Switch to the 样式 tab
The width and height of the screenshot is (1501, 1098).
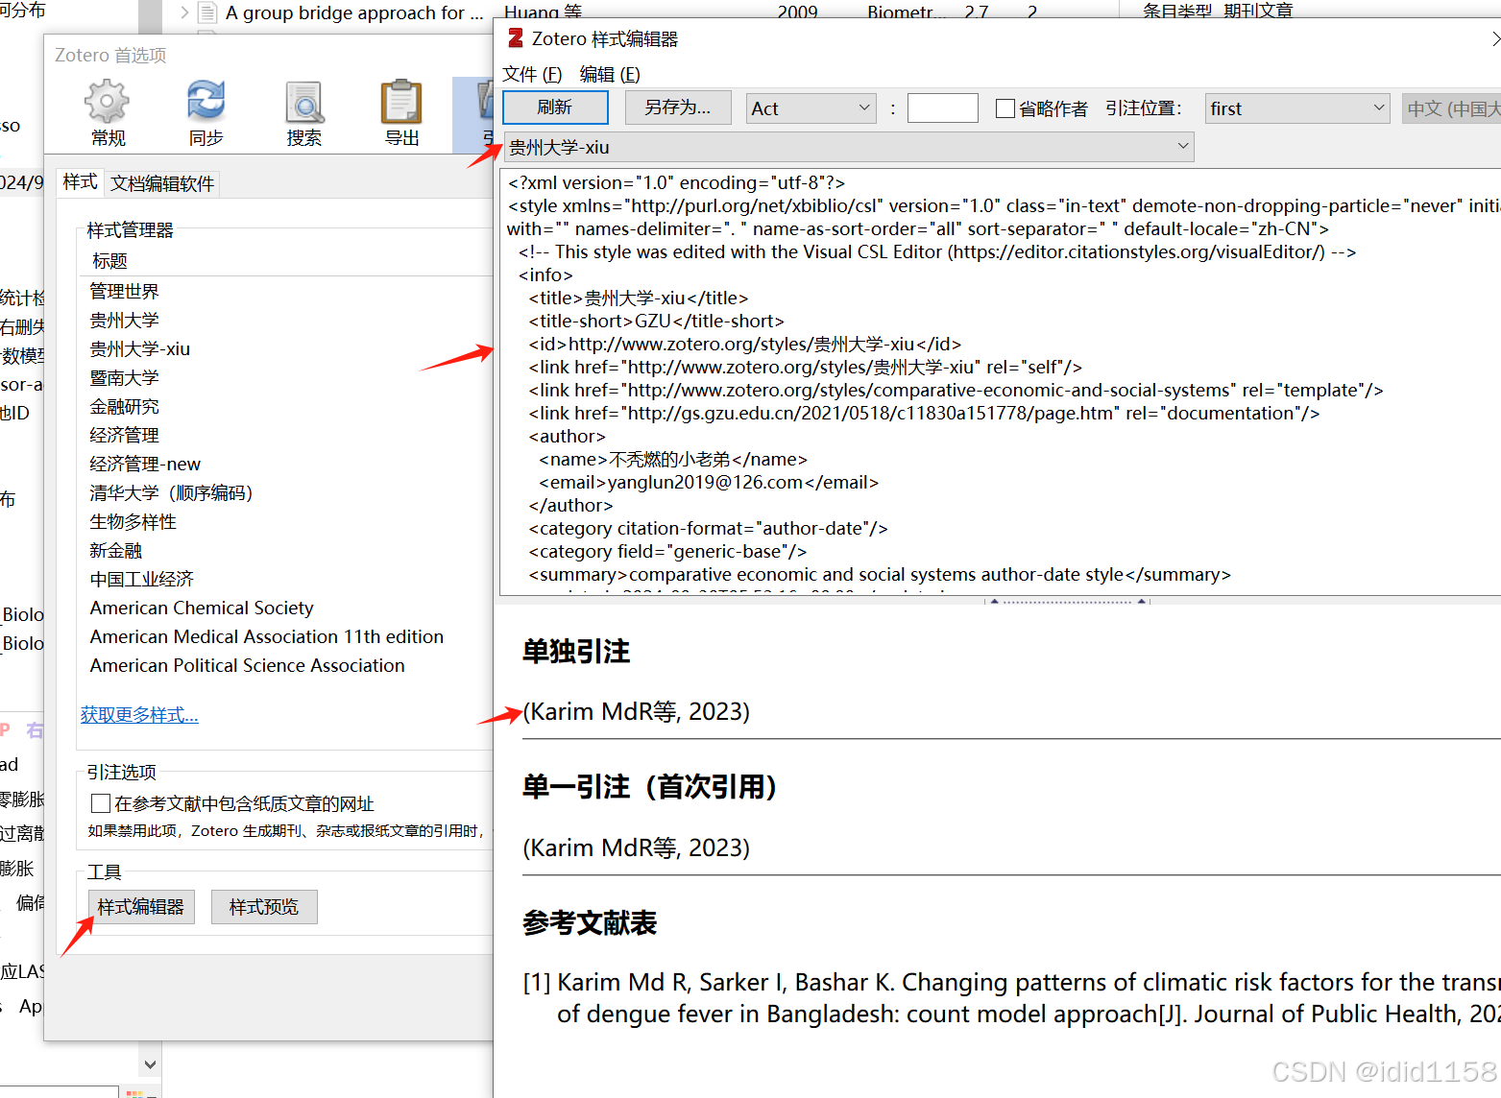(80, 182)
